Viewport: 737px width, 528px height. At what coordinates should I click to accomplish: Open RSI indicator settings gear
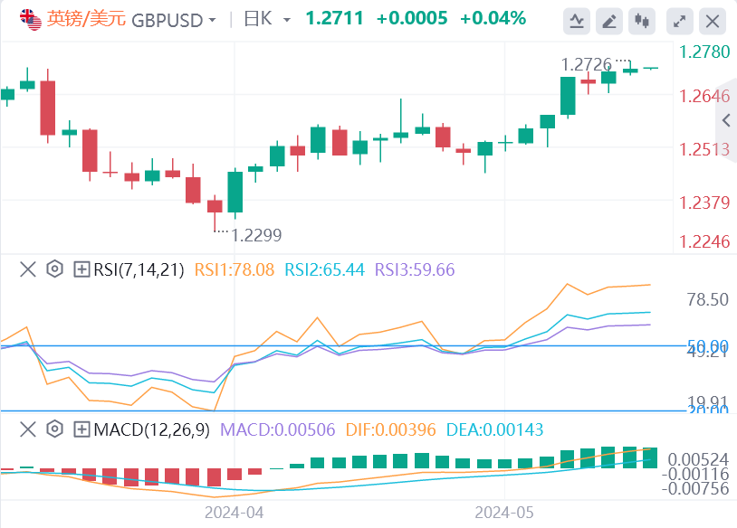point(54,269)
